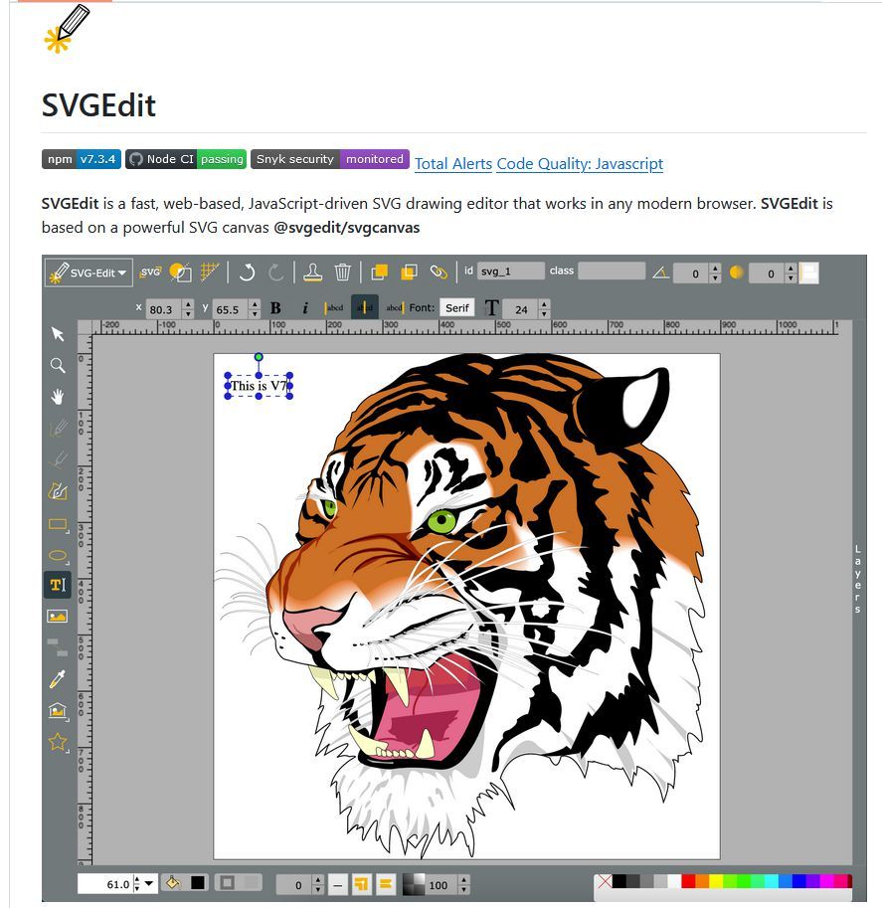The height and width of the screenshot is (908, 882).
Task: Select the Star shape tool
Action: (x=58, y=742)
